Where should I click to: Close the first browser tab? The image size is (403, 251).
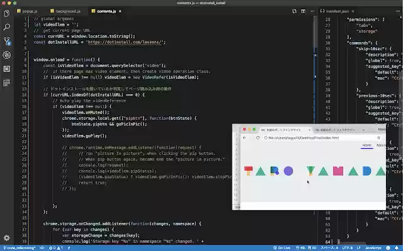[x=309, y=130]
